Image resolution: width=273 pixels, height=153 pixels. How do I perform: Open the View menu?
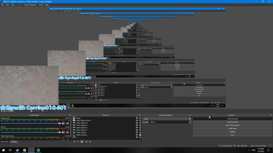coord(13,5)
